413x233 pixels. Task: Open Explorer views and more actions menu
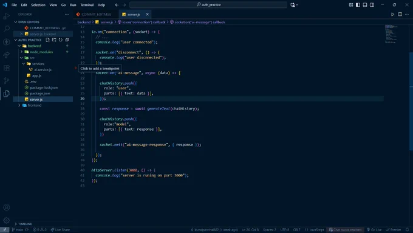(x=67, y=14)
